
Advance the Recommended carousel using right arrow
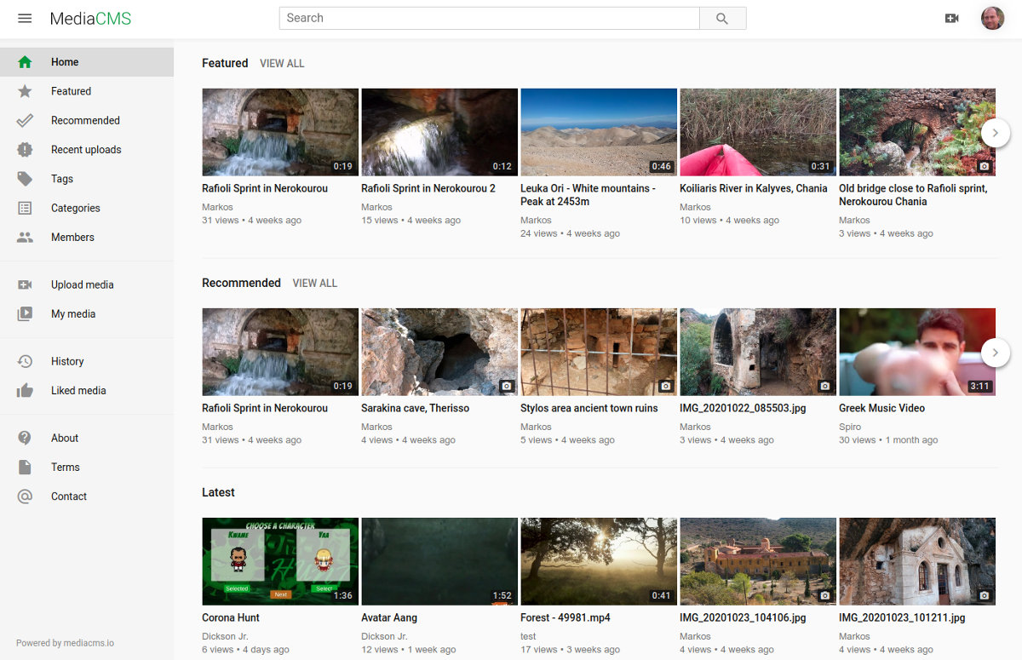pos(995,353)
